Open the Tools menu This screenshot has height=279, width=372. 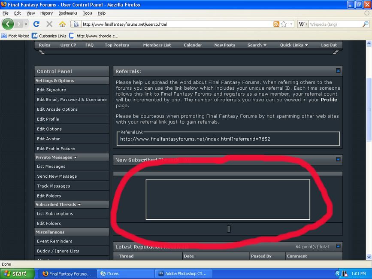tap(88, 13)
